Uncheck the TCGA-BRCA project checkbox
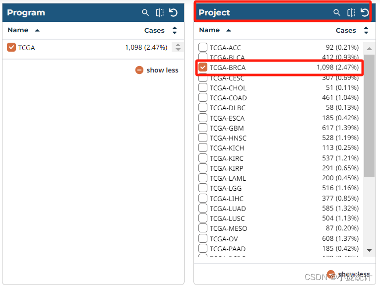The image size is (380, 286). (203, 67)
